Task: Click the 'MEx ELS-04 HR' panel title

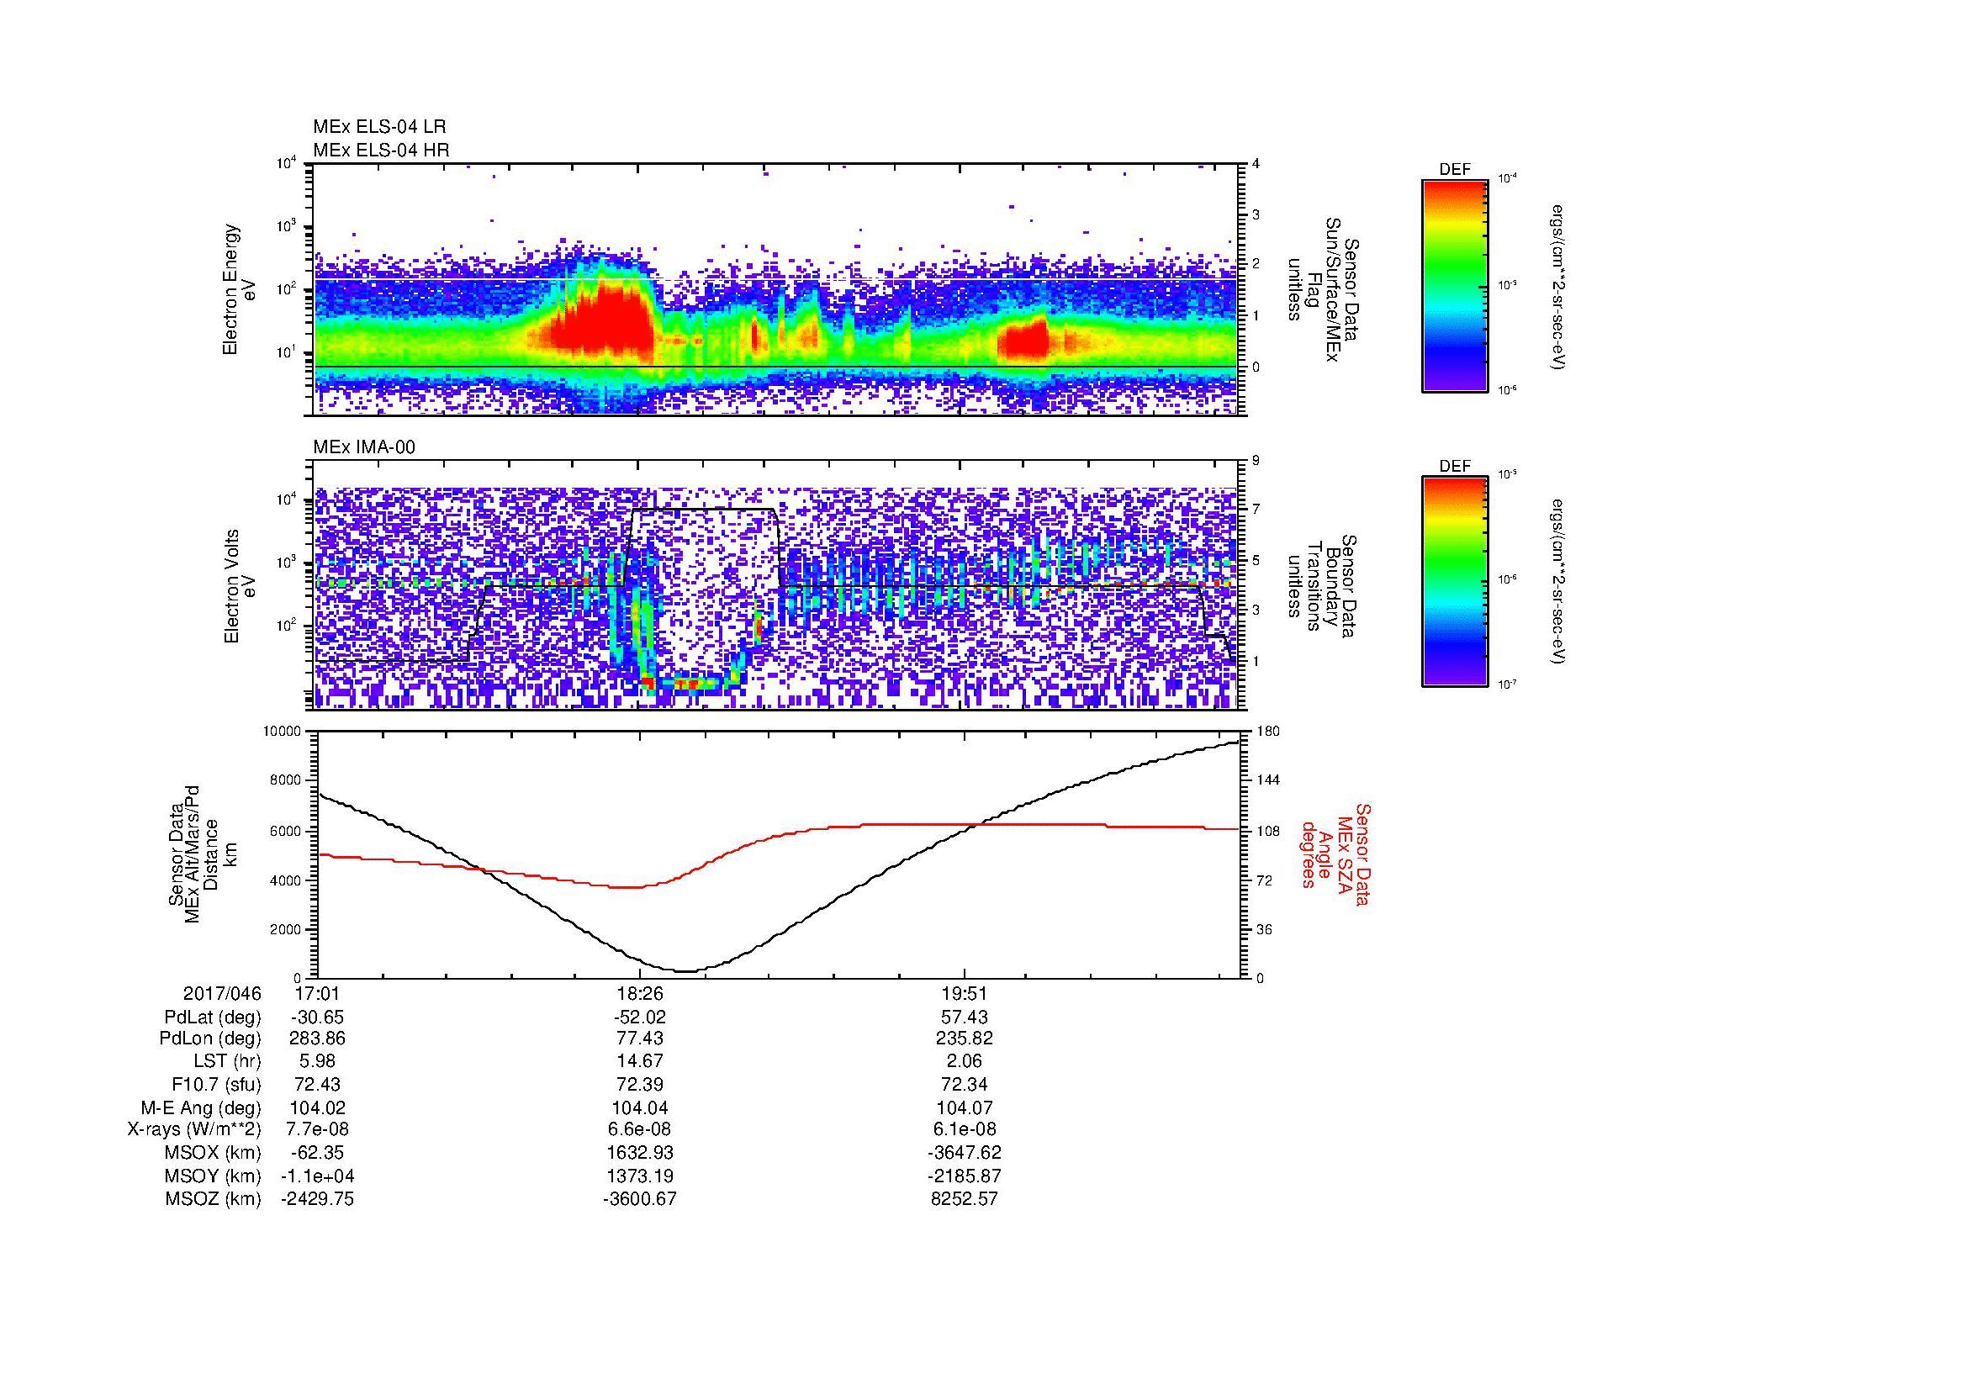Action: click(x=381, y=150)
